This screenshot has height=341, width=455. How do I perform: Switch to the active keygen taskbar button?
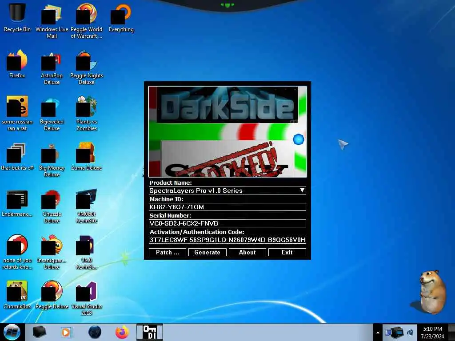150,332
